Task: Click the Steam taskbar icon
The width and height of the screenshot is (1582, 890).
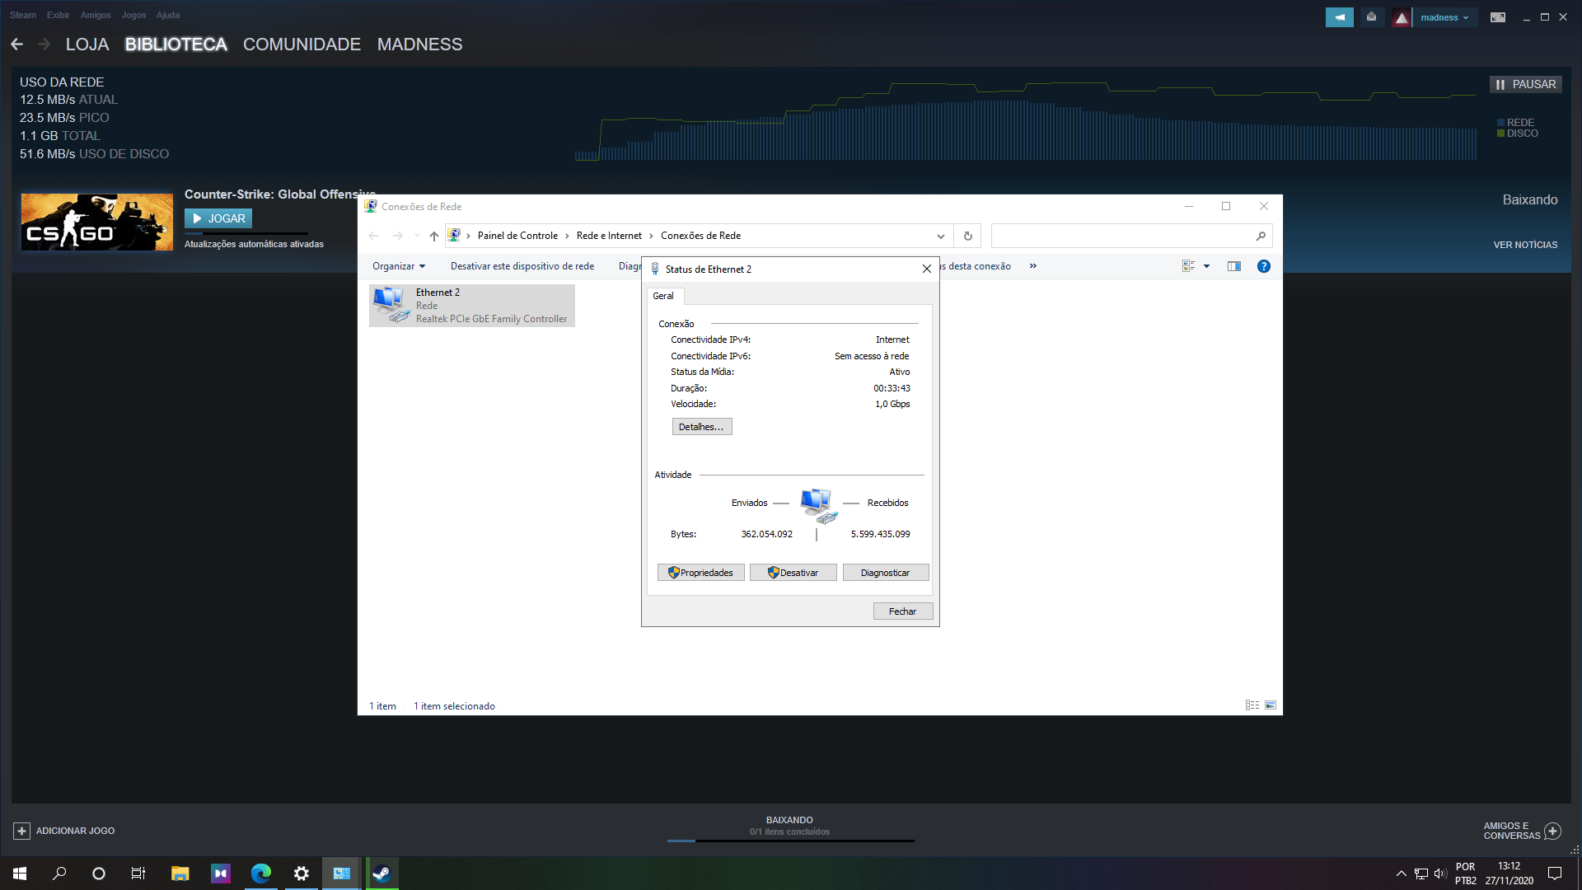Action: coord(381,874)
